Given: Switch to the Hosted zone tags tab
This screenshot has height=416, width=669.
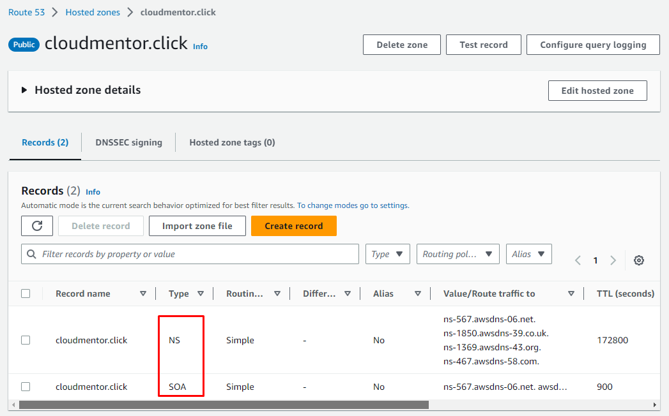Looking at the screenshot, I should tap(232, 142).
